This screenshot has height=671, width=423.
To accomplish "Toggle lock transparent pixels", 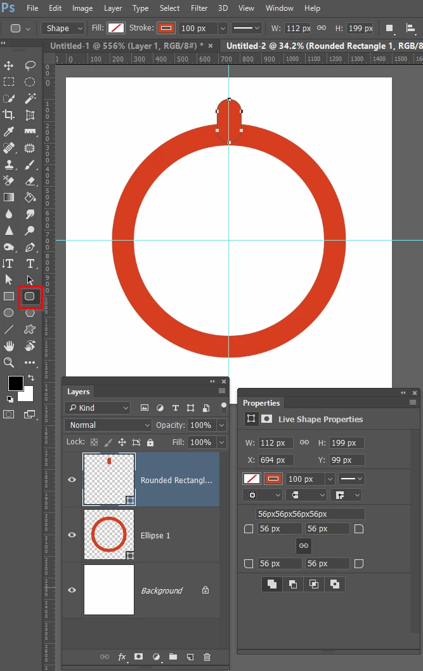I will pyautogui.click(x=94, y=442).
